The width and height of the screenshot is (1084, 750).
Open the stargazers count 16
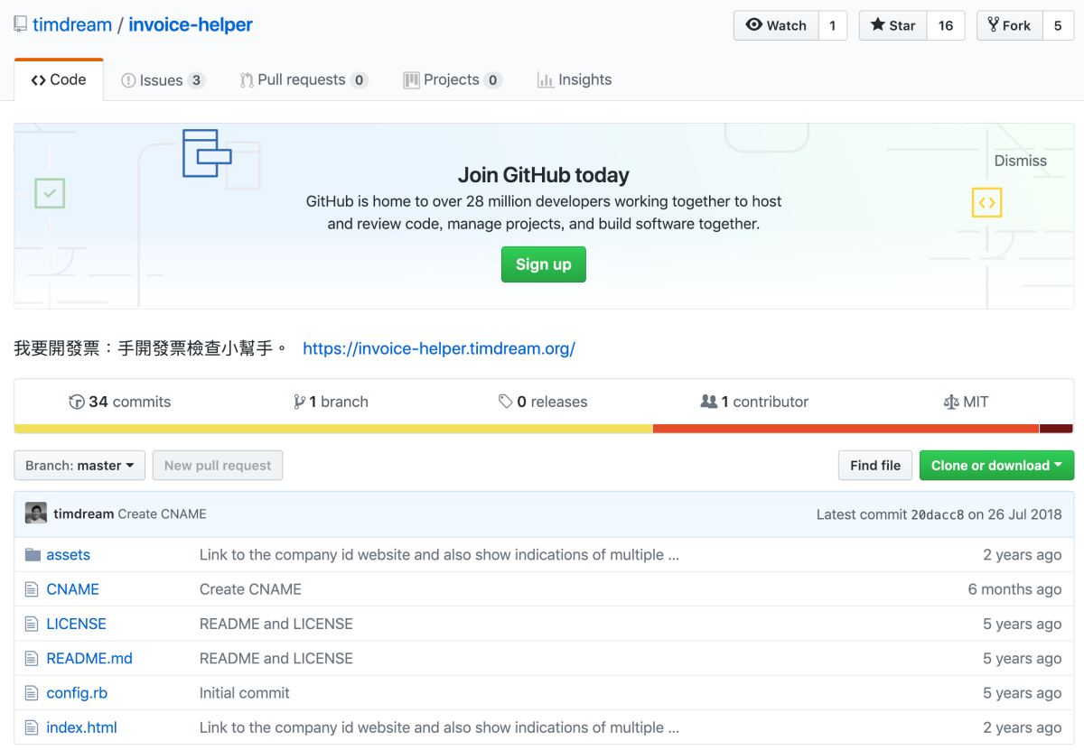[946, 25]
